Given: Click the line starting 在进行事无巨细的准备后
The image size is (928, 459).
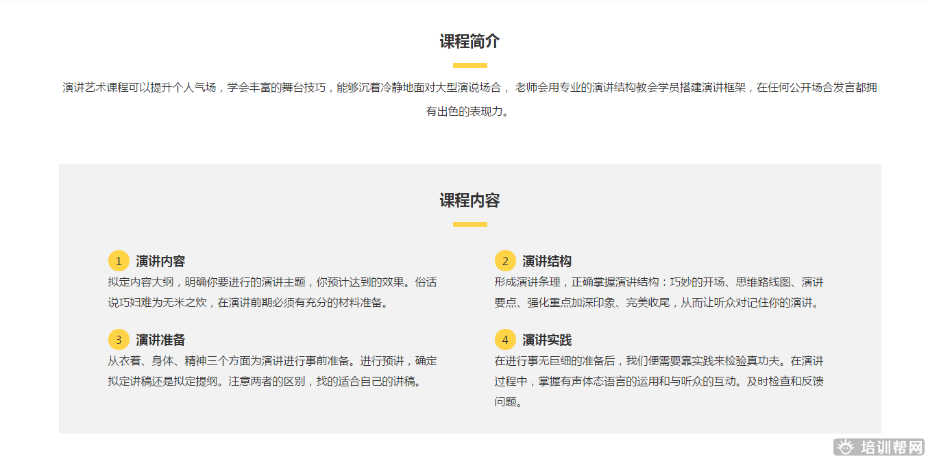Looking at the screenshot, I should [659, 360].
